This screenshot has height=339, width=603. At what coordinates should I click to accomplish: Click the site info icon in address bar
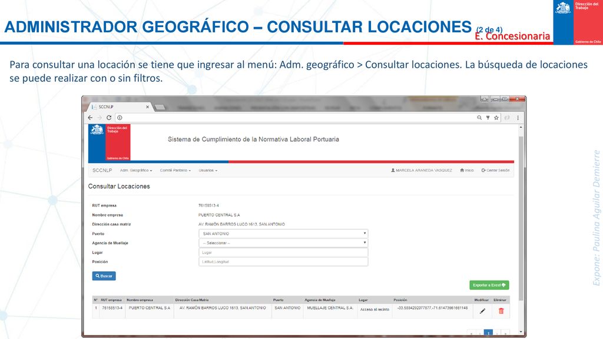[x=120, y=118]
